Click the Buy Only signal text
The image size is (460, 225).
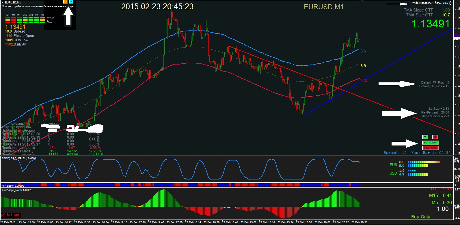tap(421, 217)
